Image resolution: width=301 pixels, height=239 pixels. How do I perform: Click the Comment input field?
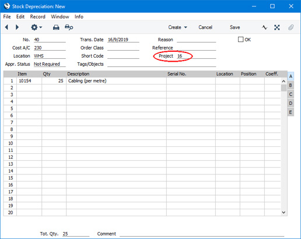click(x=202, y=234)
